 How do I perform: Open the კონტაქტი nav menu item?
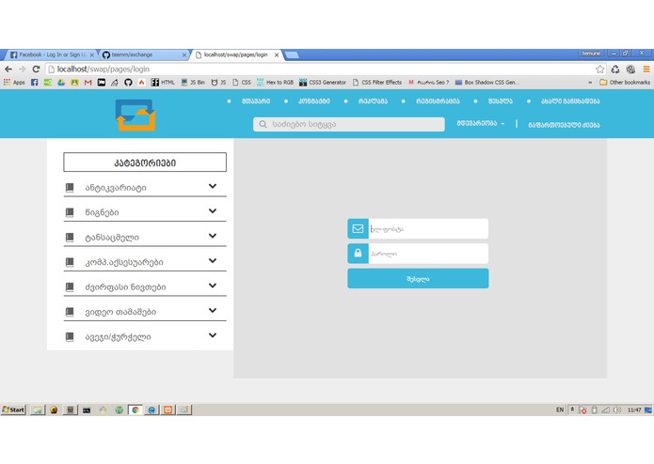click(x=314, y=101)
